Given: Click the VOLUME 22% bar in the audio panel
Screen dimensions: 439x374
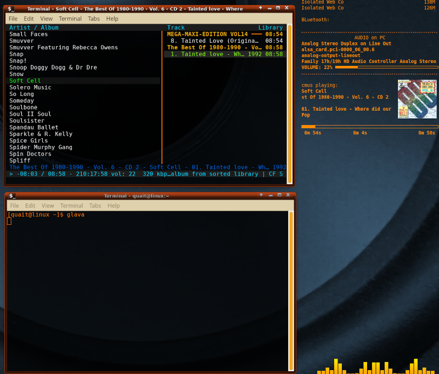Looking at the screenshot, I should click(386, 67).
